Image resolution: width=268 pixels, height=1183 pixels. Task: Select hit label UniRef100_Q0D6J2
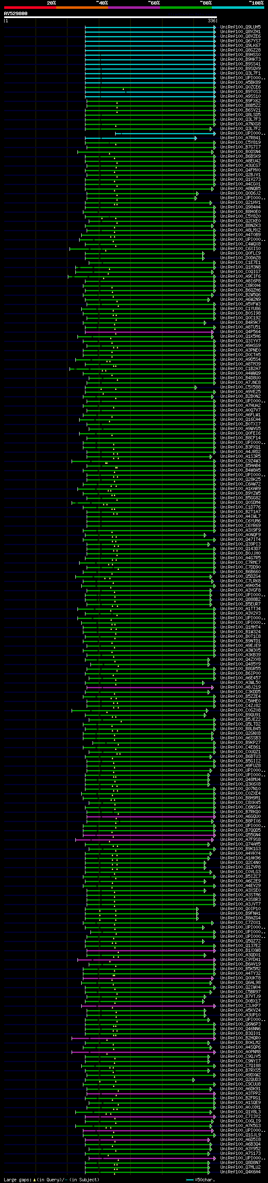pyautogui.click(x=240, y=193)
